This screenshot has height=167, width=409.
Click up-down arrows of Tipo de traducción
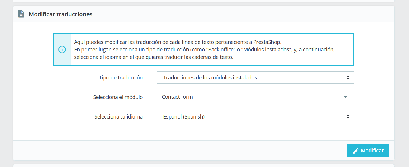click(348, 77)
